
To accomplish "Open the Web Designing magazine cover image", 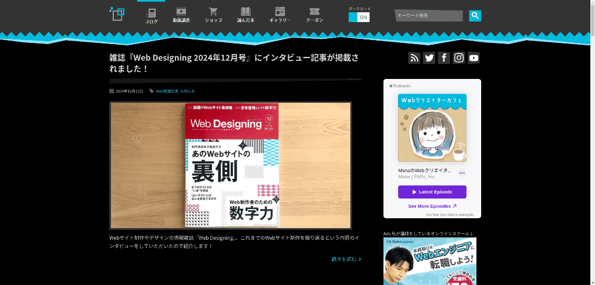I will point(231,165).
